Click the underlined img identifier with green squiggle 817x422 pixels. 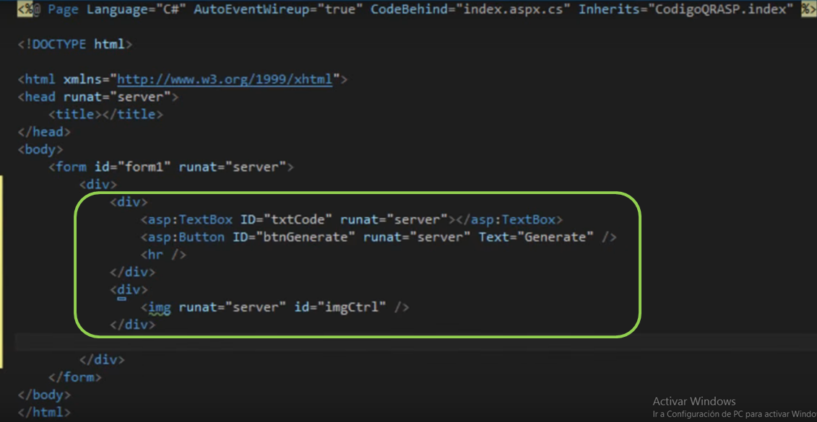tap(160, 307)
